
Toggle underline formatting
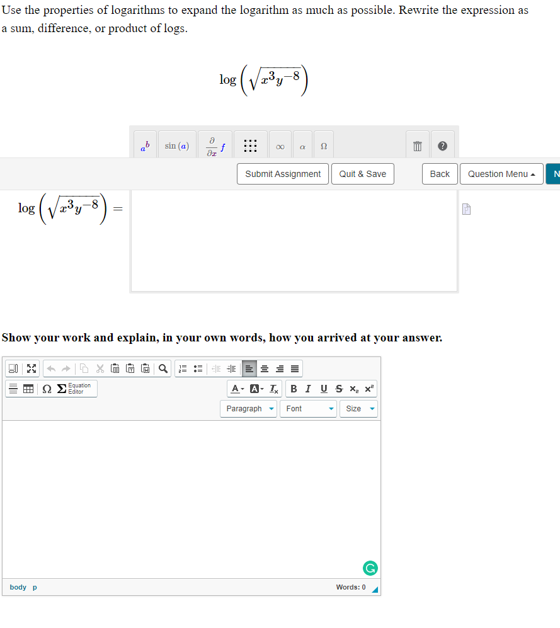323,389
